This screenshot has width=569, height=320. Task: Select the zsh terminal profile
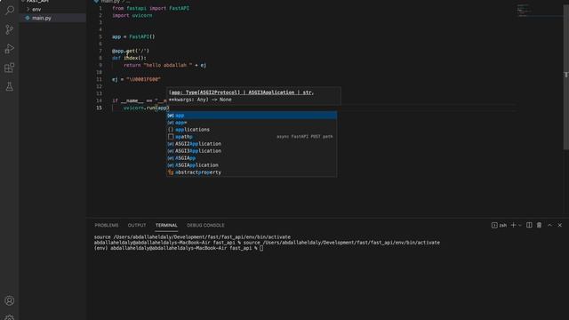pos(500,225)
